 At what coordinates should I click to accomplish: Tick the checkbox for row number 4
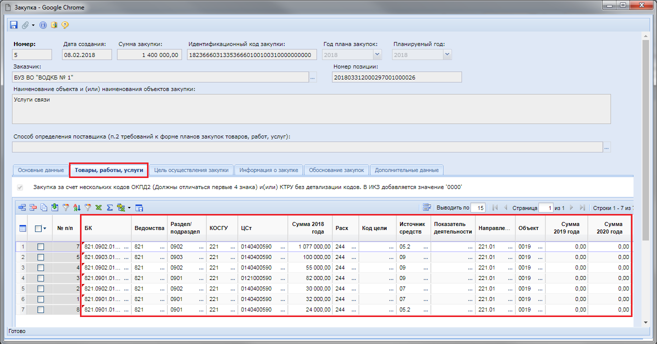[40, 278]
